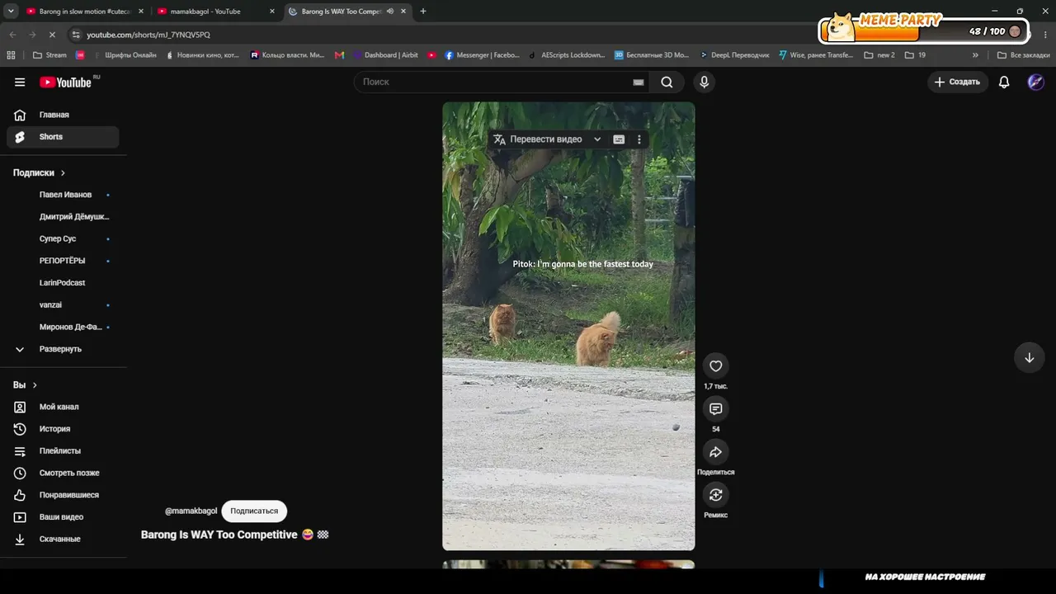Click the magnifier search button
Viewport: 1056px width, 594px height.
coord(667,82)
